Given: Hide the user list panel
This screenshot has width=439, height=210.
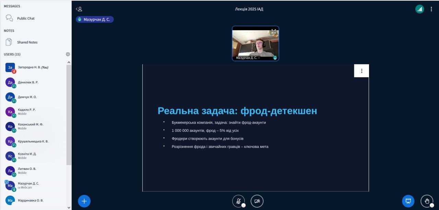Looking at the screenshot, I should point(79,9).
